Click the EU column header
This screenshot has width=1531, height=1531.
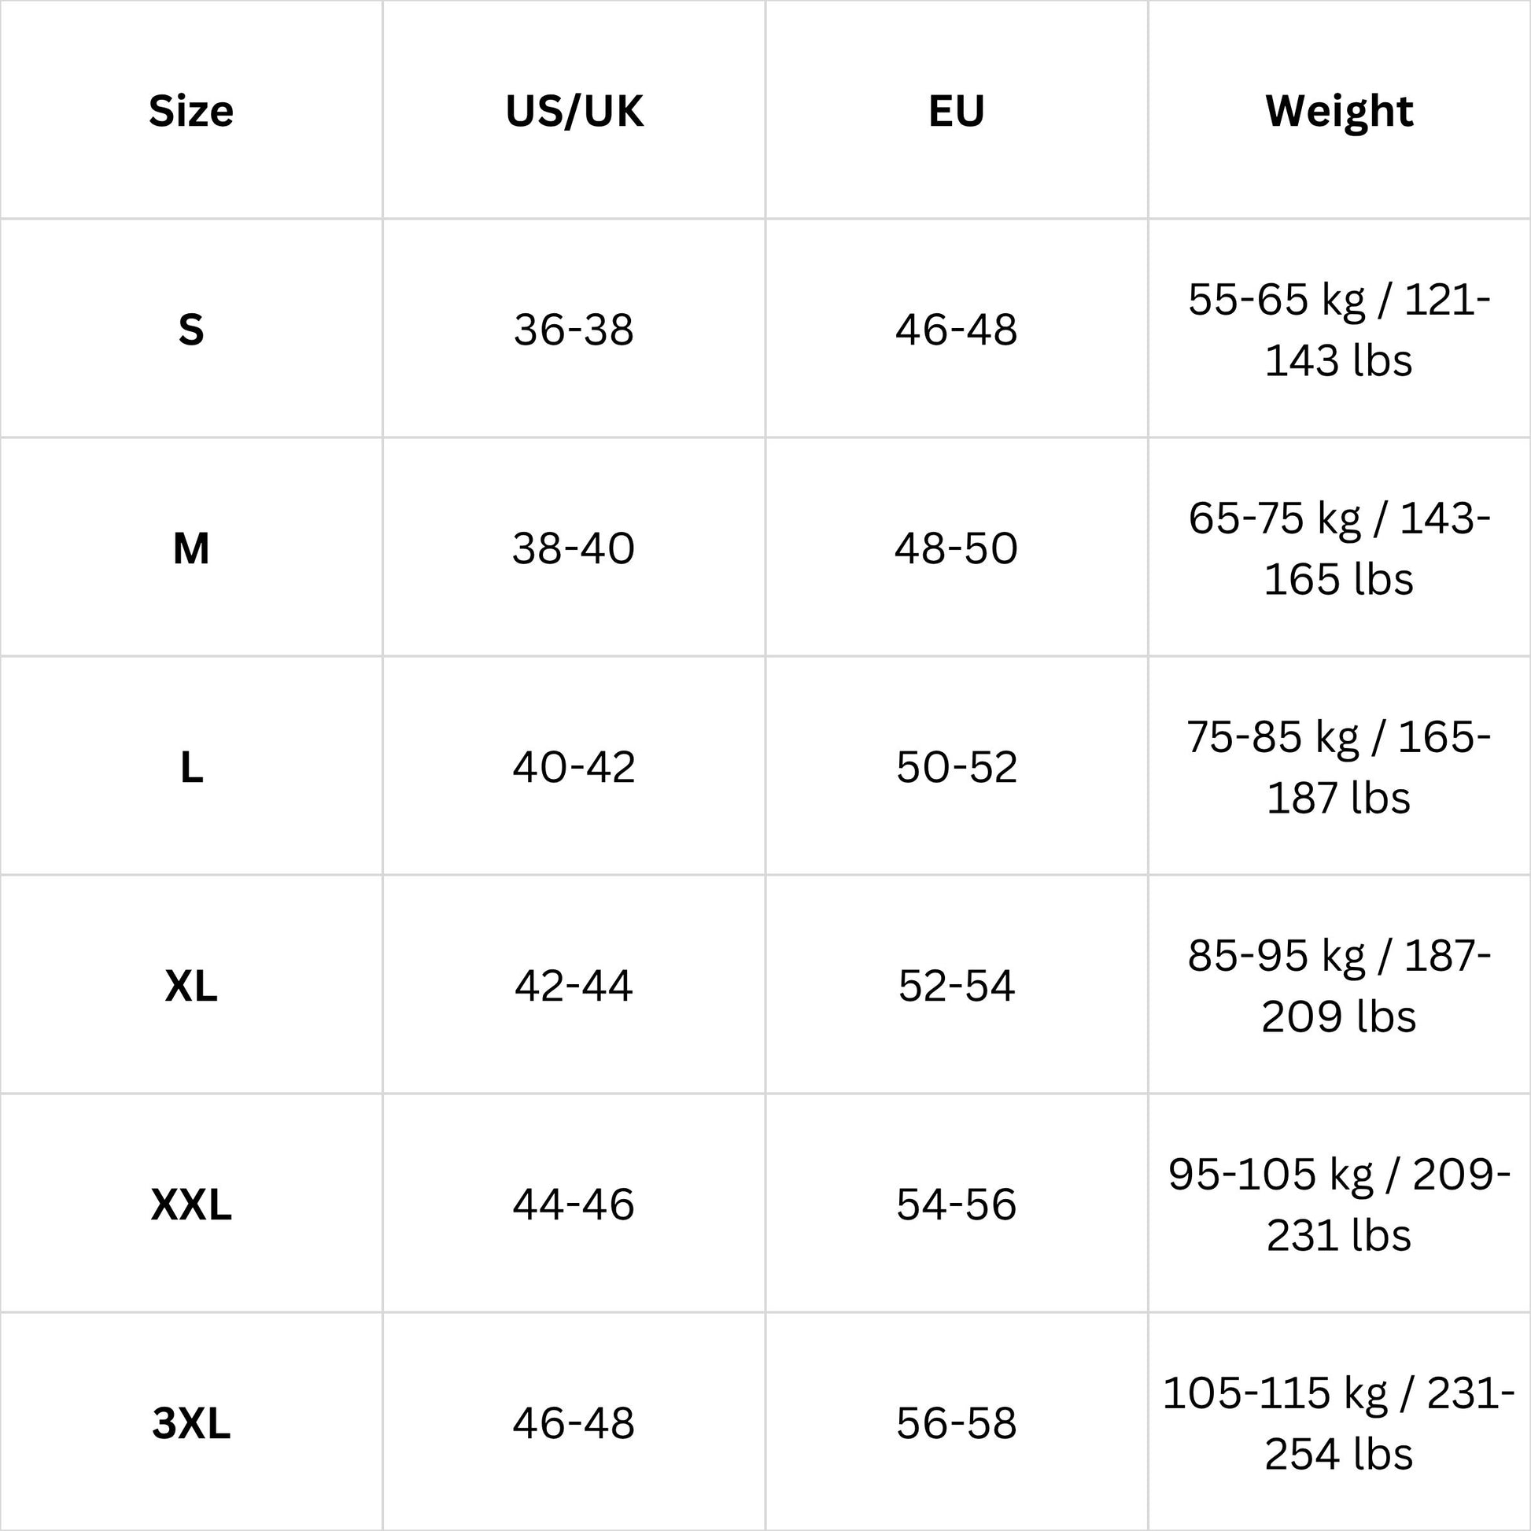957,111
